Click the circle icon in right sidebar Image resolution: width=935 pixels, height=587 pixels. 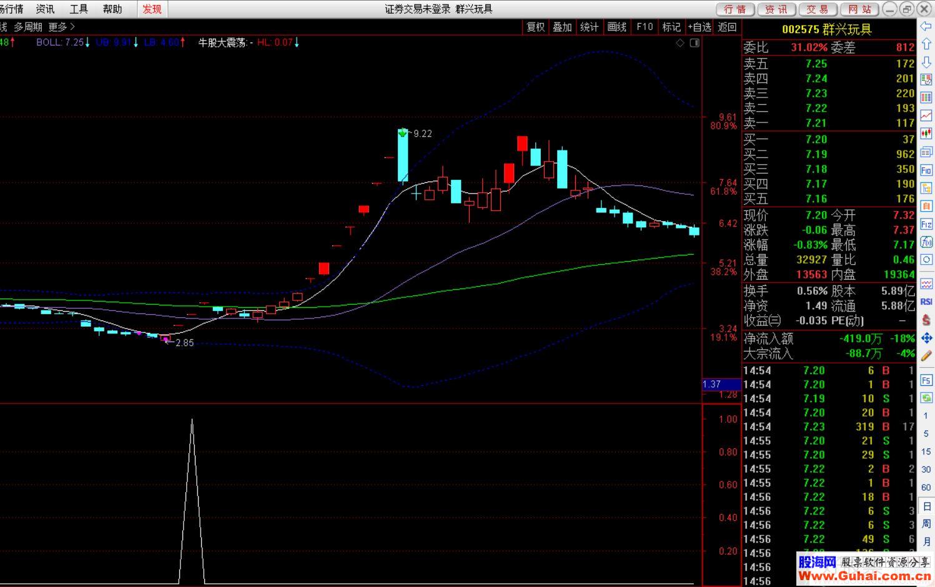point(926,260)
